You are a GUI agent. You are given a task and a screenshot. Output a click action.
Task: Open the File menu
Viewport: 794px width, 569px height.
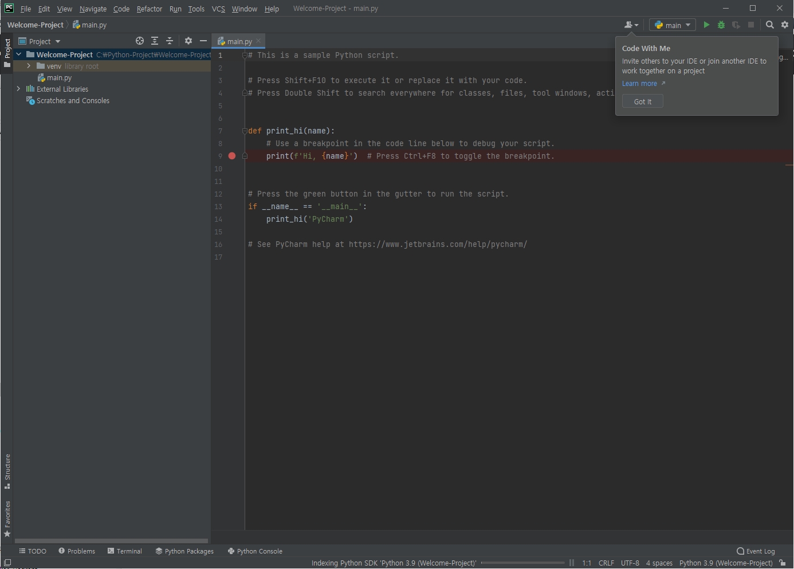[26, 9]
